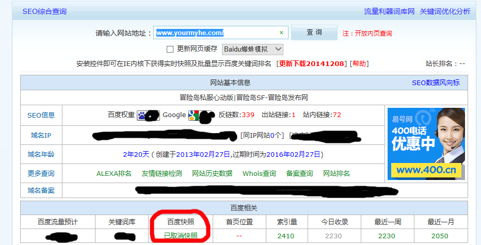Open the 400电话 advertisement banner

point(426,143)
